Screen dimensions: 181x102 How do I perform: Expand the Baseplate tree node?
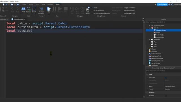(x=149, y=40)
